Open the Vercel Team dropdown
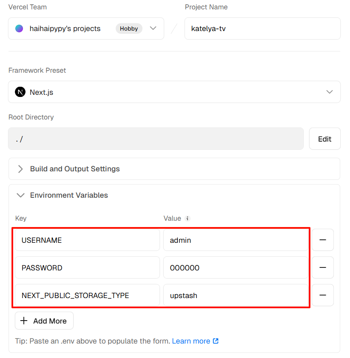 [x=153, y=28]
